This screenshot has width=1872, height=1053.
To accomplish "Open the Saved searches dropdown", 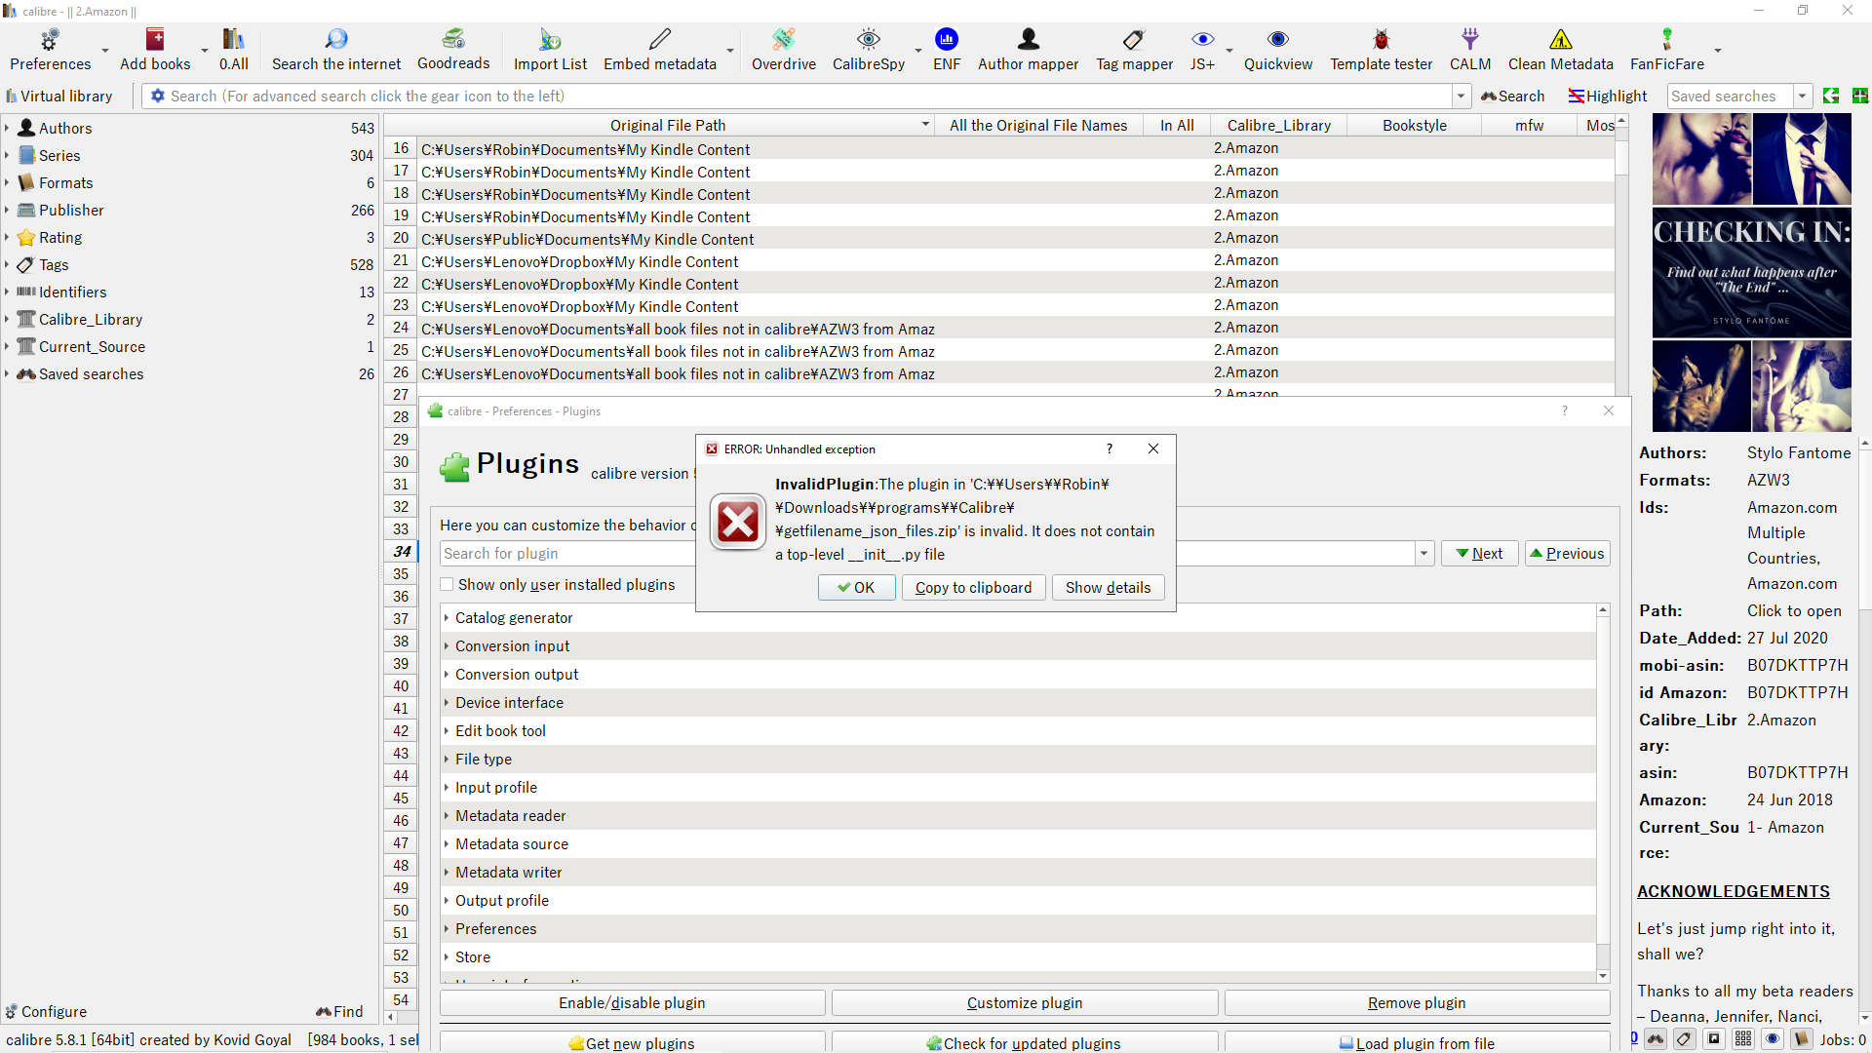I will click(1802, 96).
